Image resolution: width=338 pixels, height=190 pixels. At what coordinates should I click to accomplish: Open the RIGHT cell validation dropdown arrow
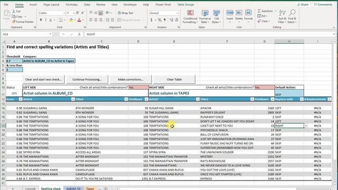click(306, 126)
